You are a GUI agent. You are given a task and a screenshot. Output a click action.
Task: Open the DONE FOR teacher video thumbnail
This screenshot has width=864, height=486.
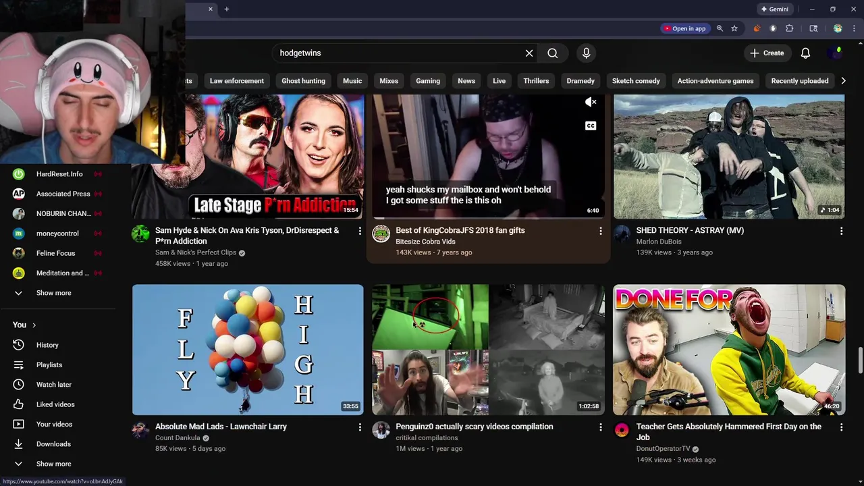tap(729, 350)
